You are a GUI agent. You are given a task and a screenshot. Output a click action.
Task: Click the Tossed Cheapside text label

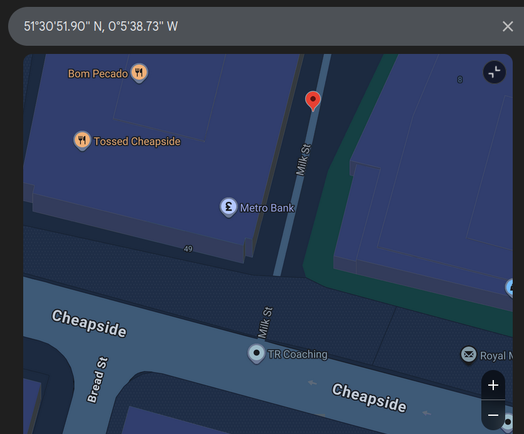[137, 142]
